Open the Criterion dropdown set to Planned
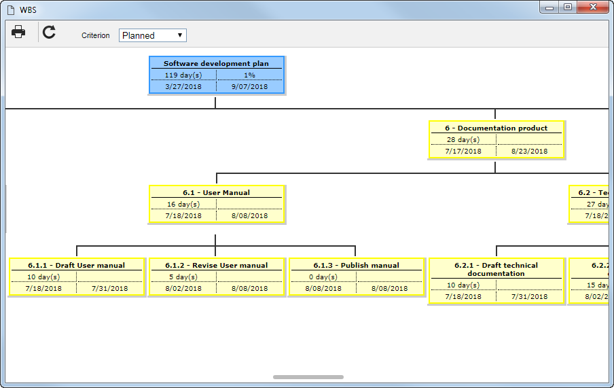Image resolution: width=614 pixels, height=388 pixels. click(152, 35)
